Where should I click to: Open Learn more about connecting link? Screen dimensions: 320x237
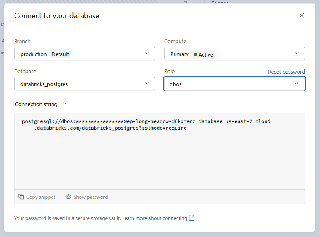[155, 218]
